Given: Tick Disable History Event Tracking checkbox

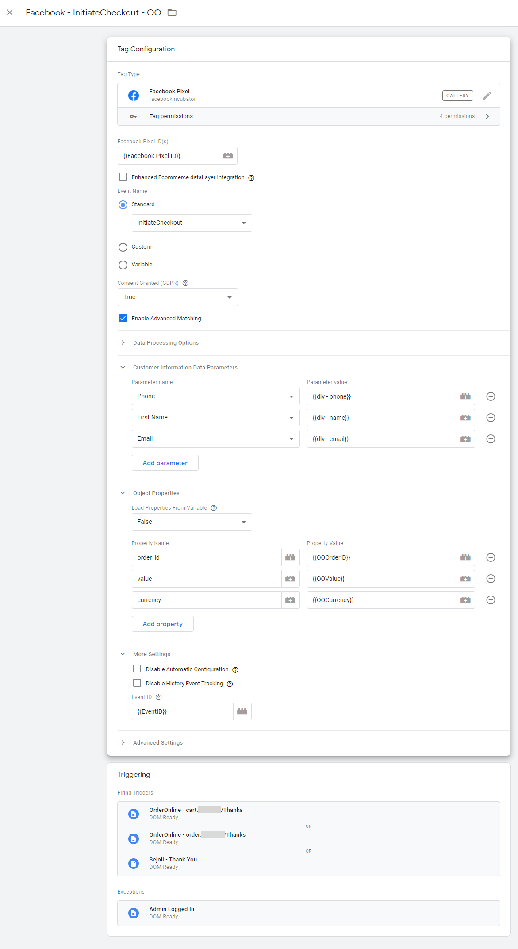Looking at the screenshot, I should (137, 683).
